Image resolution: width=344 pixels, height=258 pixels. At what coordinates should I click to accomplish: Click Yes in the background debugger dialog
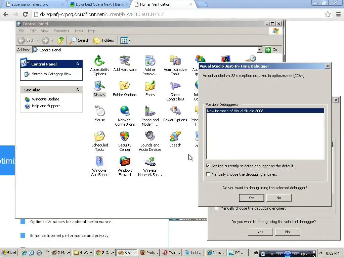tap(260, 232)
